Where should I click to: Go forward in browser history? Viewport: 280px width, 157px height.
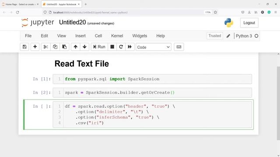(11, 12)
